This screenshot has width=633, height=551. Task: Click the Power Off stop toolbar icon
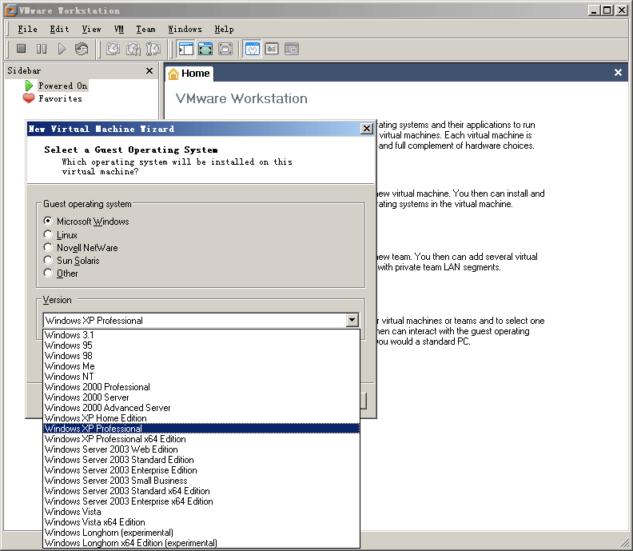[x=22, y=49]
